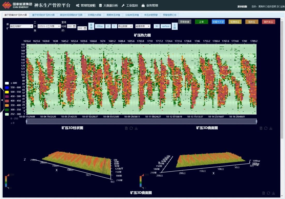Expand the 煤矿 mine dropdown
Viewport: 285px width, 199px height.
tap(21, 26)
